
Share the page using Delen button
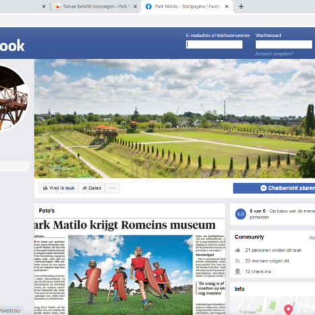92,188
